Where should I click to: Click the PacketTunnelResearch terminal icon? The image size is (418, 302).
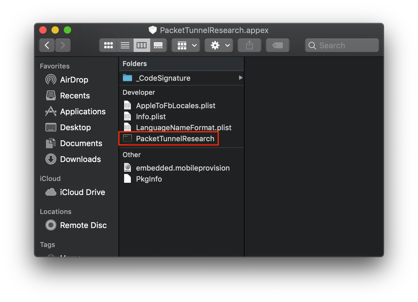tap(127, 138)
